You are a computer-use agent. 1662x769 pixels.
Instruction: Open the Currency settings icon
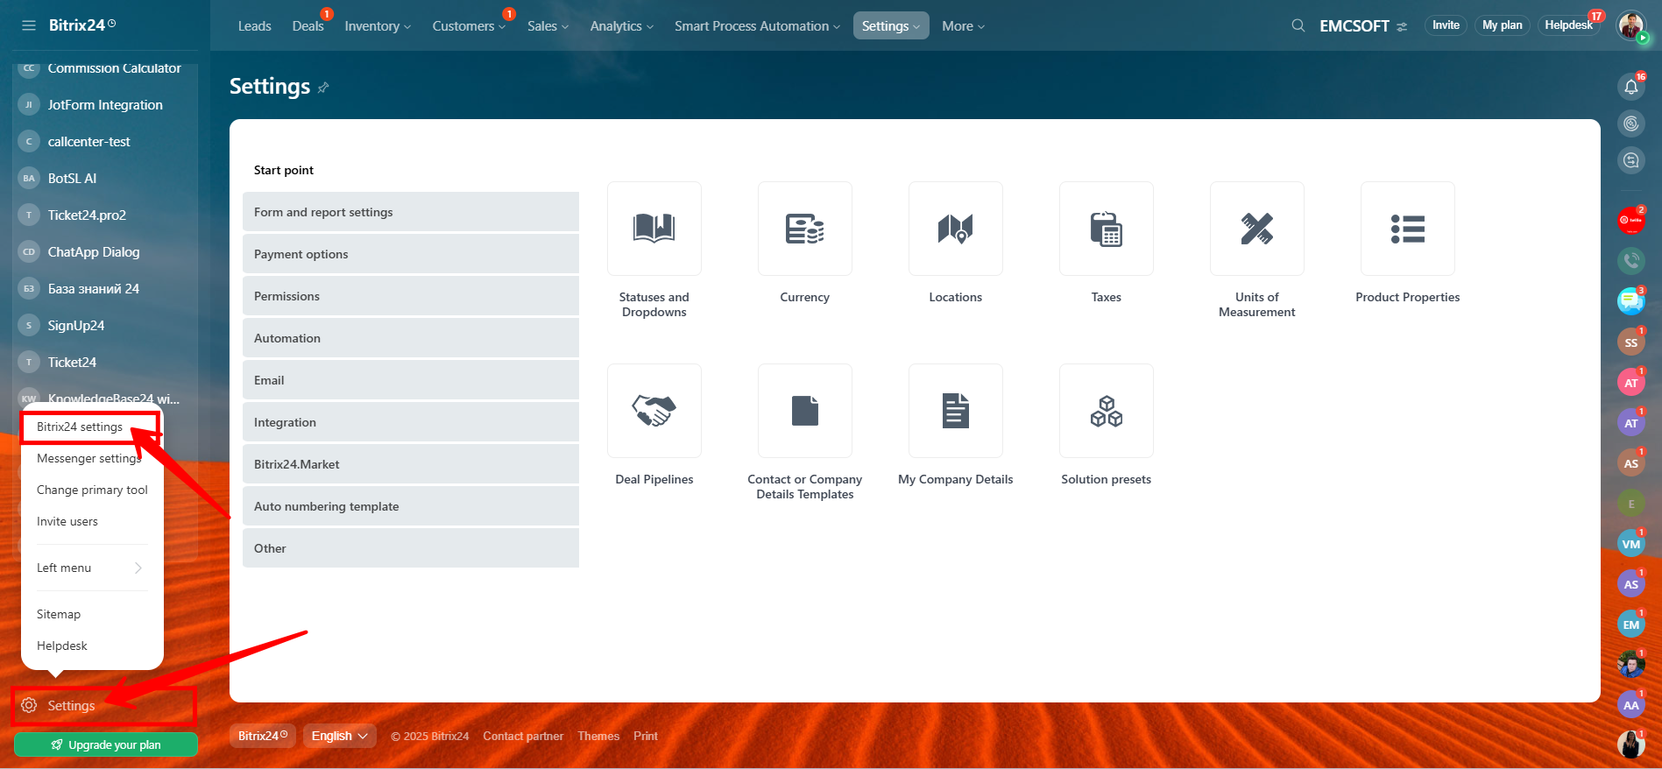pyautogui.click(x=805, y=229)
